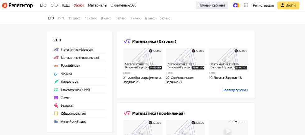Open the Yandex services grid icon
This screenshot has width=305, height=135.
(246, 5)
